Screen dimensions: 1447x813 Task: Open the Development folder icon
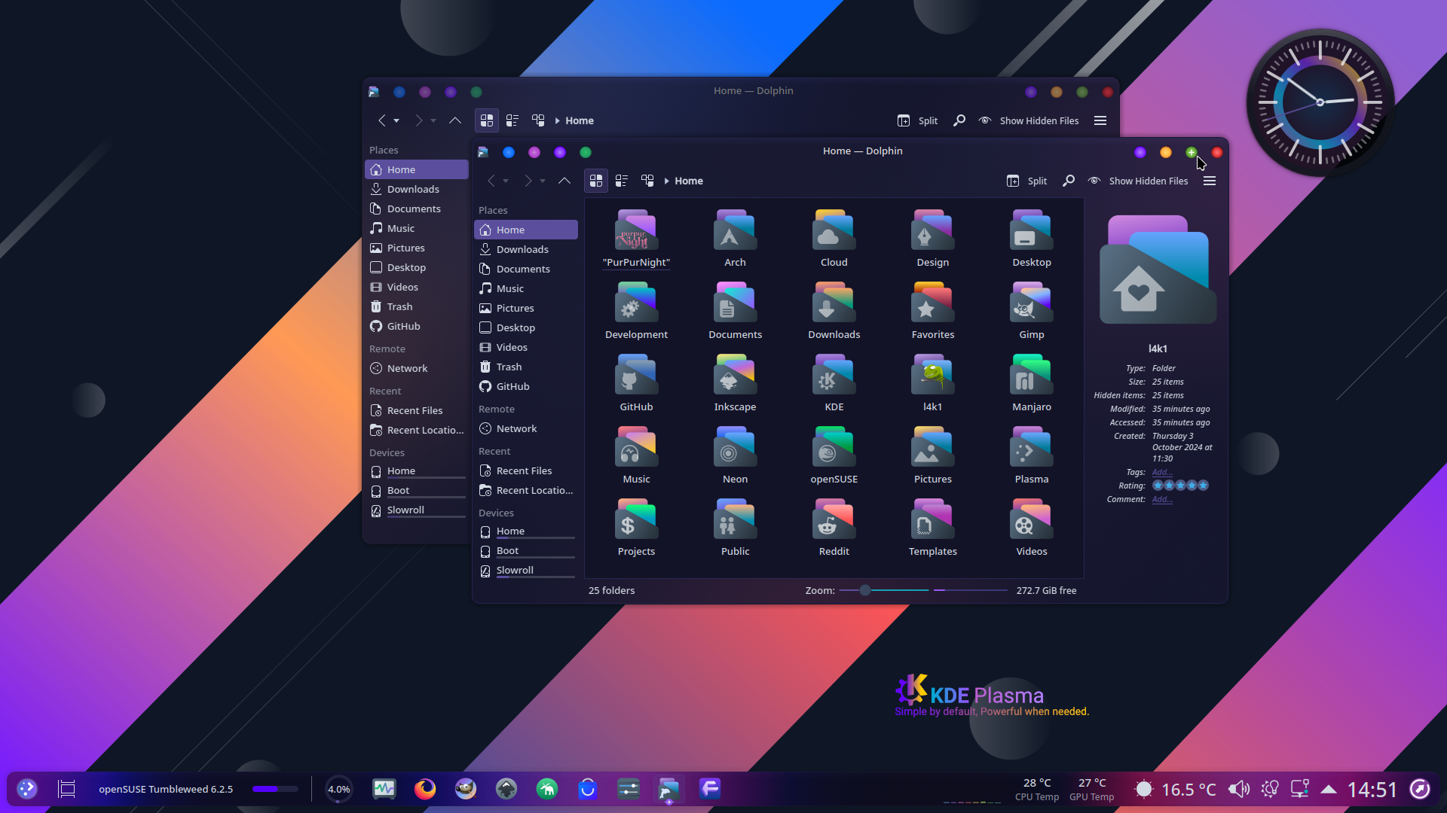click(x=636, y=303)
